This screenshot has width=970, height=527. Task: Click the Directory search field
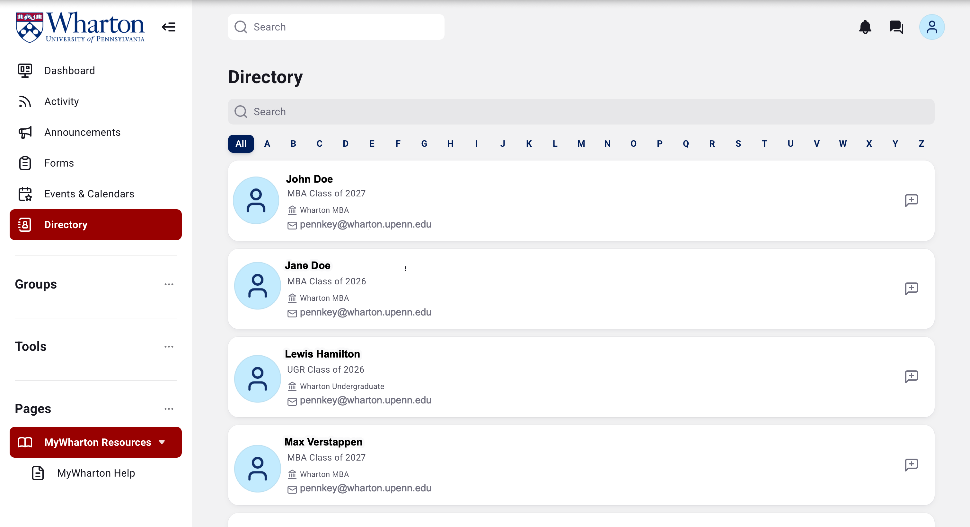tap(581, 112)
